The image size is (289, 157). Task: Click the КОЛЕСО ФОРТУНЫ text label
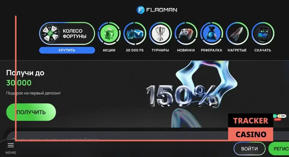pos(74,34)
